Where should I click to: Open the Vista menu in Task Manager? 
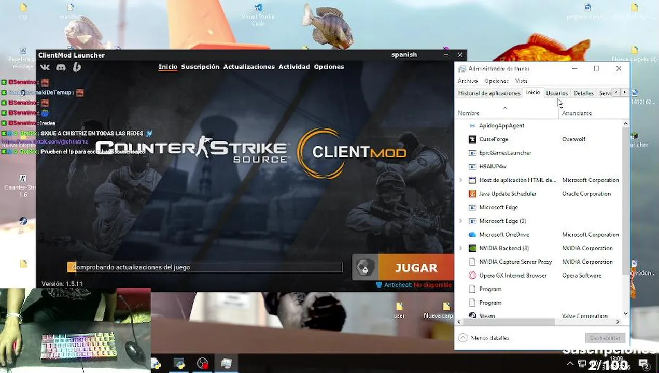(x=521, y=81)
